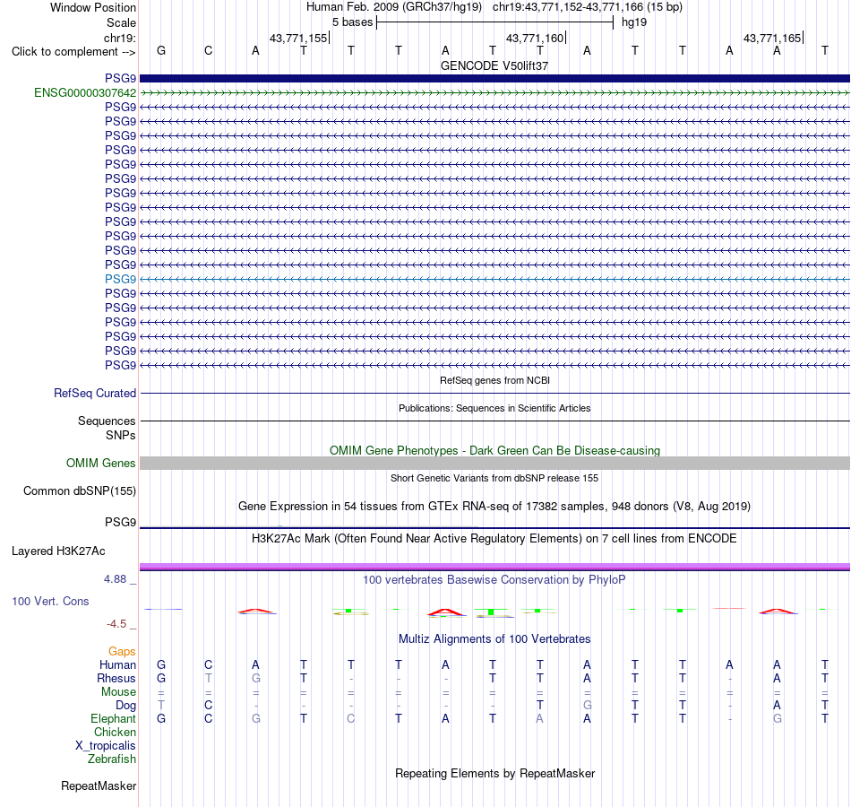Viewport: 851px width, 807px height.
Task: Open Repeating Elements by RepeatMasker title
Action: point(494,773)
